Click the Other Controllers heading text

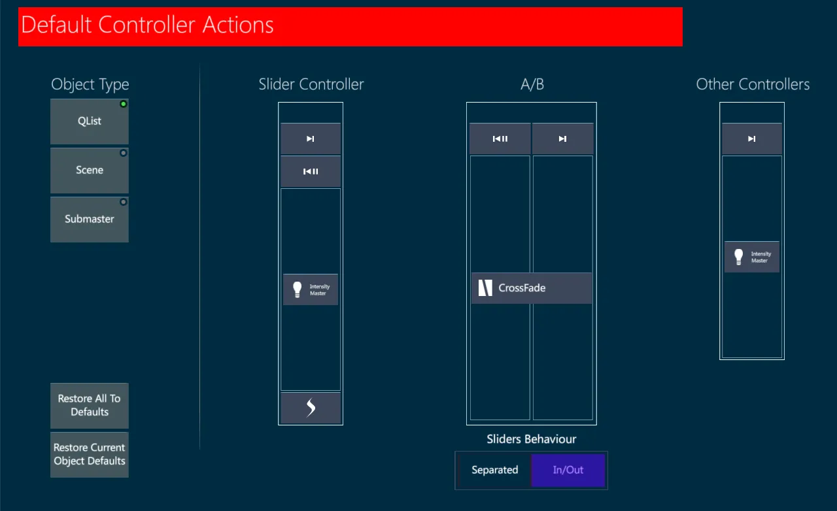tap(753, 84)
